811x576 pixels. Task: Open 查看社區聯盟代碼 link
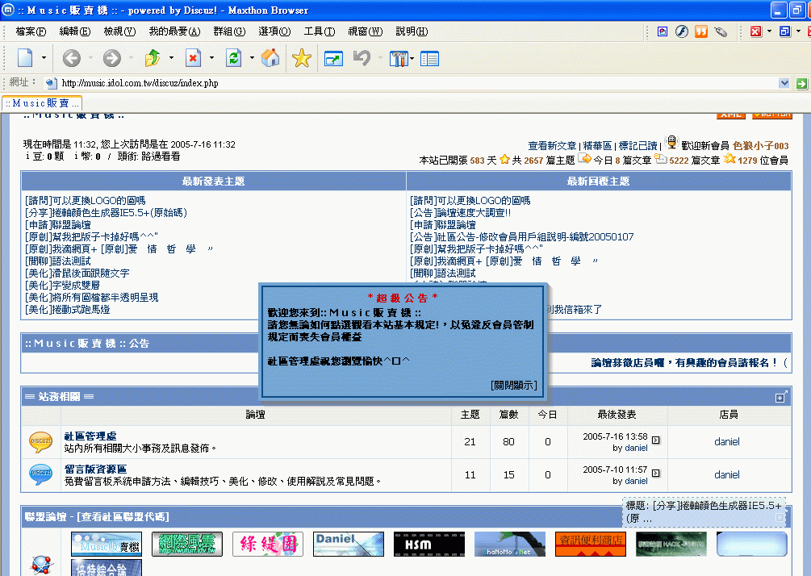[x=123, y=516]
